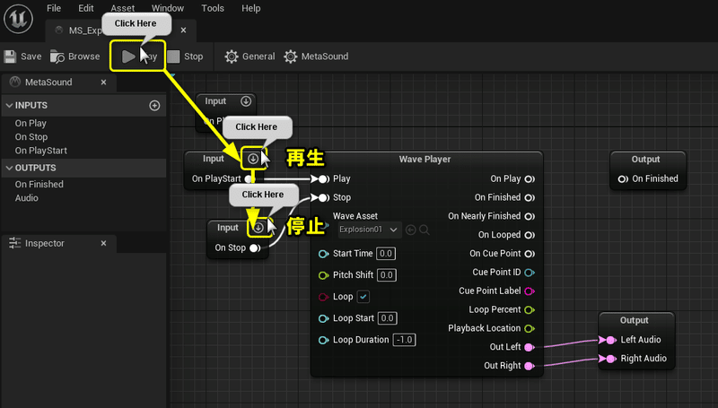Screen dimensions: 718x408
Task: Open the File menu
Action: pyautogui.click(x=54, y=8)
